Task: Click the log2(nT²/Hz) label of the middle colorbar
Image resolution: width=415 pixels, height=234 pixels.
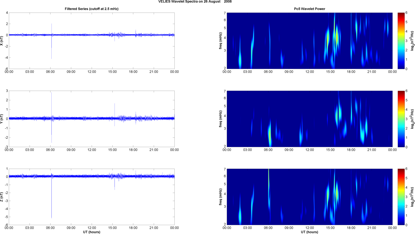Action: click(412, 119)
